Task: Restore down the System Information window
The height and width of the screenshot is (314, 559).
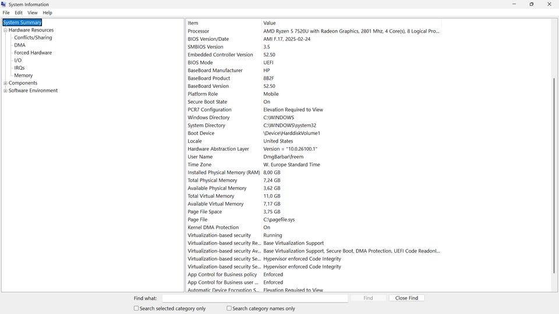Action: point(532,4)
